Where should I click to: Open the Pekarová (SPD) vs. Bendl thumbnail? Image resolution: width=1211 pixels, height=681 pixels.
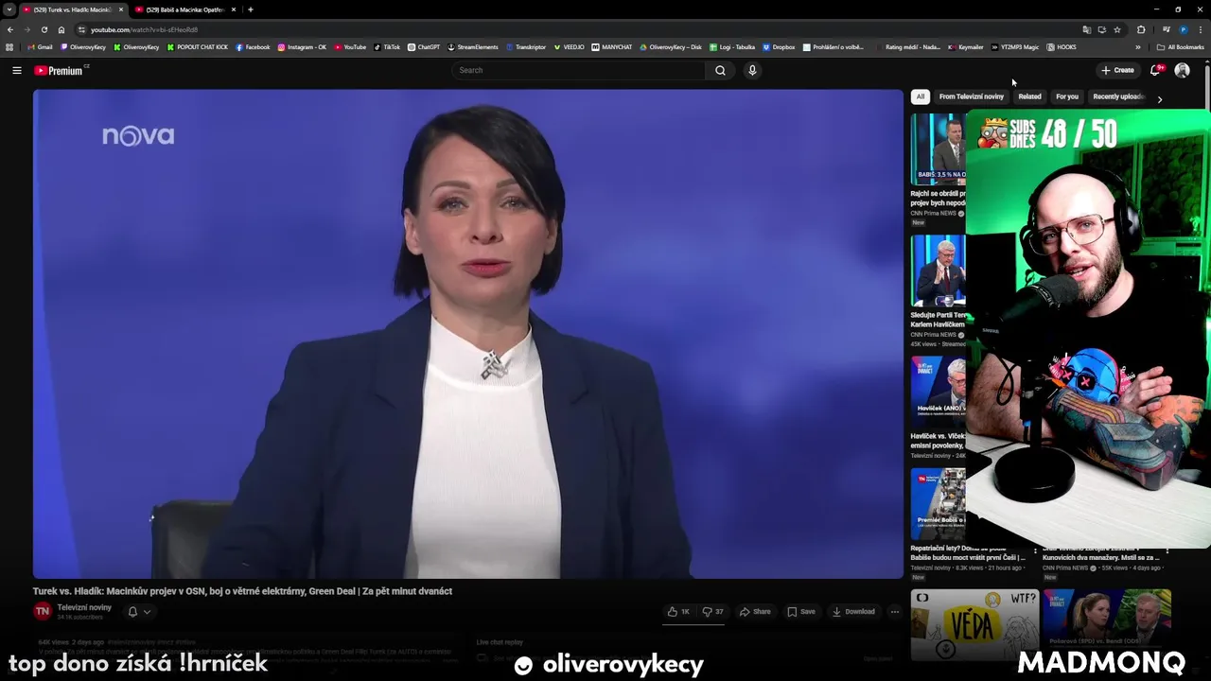pyautogui.click(x=1107, y=624)
